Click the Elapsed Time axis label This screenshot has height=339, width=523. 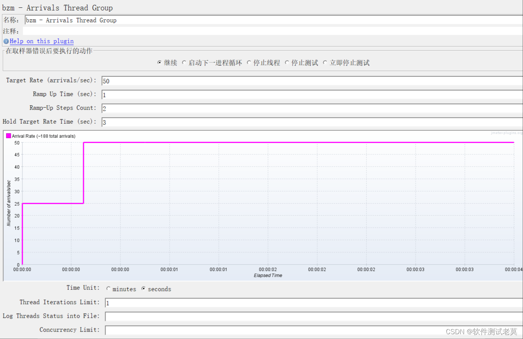[268, 276]
